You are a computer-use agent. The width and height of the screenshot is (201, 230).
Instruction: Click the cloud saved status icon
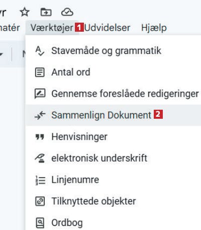pyautogui.click(x=67, y=12)
